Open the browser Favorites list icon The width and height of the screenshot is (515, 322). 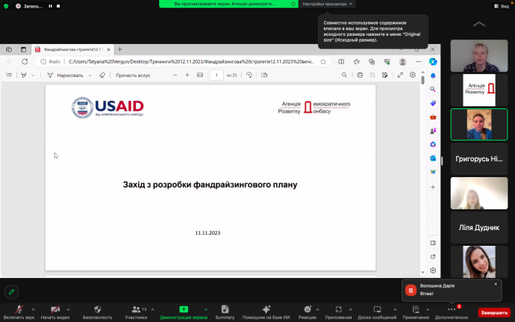[356, 61]
